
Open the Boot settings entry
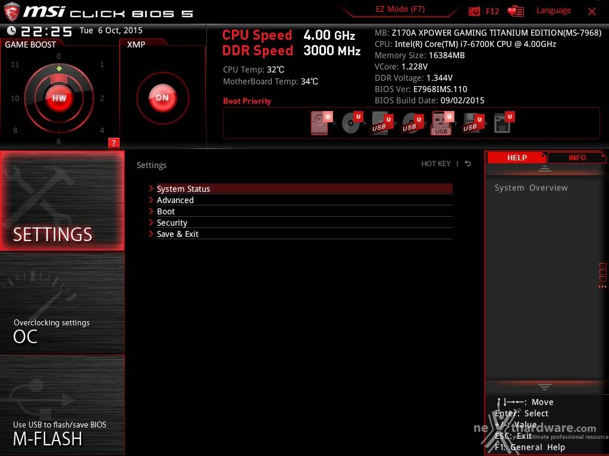tap(304, 211)
